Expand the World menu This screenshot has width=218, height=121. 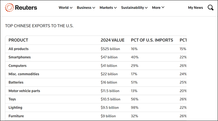tap(65, 8)
